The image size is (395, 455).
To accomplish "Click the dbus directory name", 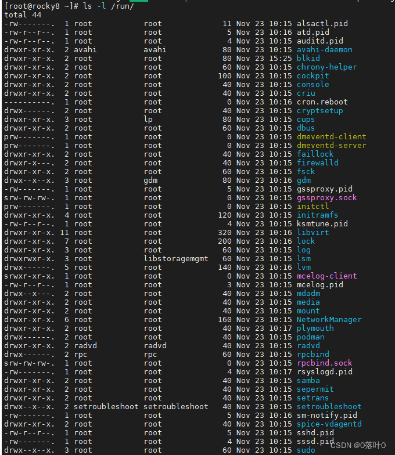I will (306, 128).
